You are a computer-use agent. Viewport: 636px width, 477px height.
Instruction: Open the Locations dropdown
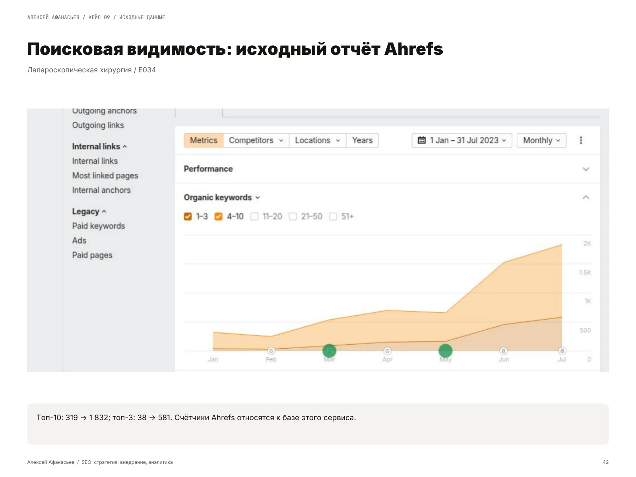[318, 140]
